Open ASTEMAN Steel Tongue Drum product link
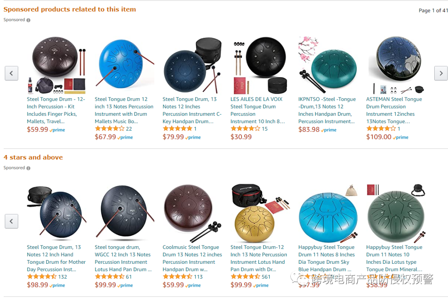 click(394, 110)
